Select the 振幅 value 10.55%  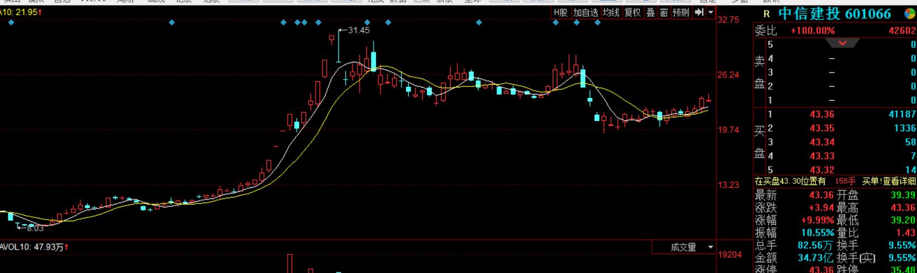click(x=818, y=232)
